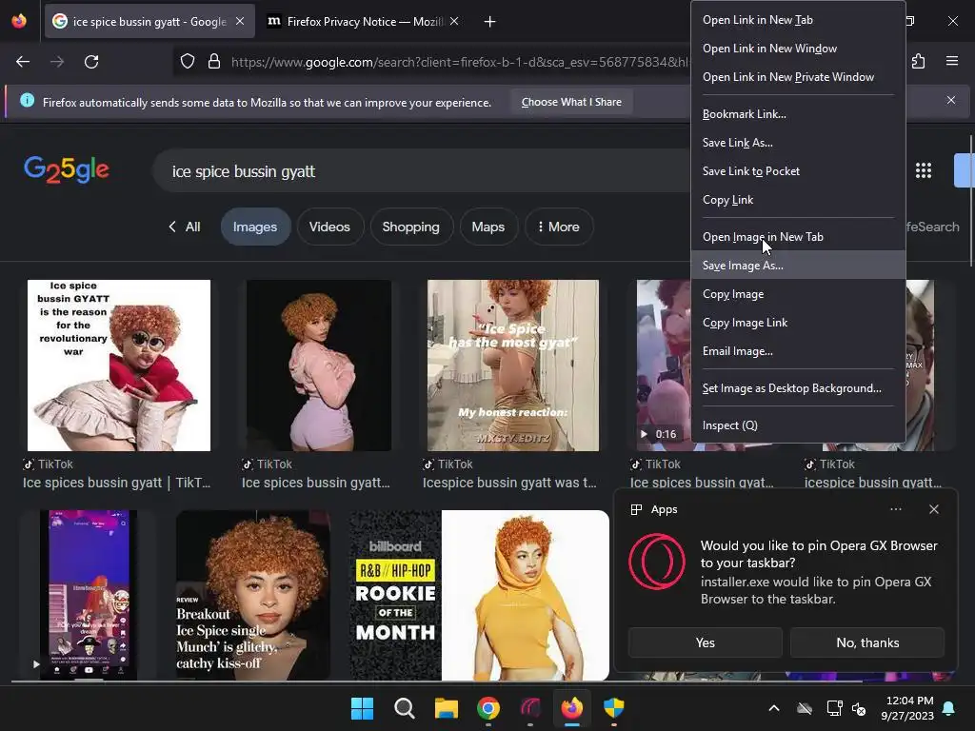The height and width of the screenshot is (731, 975).
Task: Open notification options three dots
Action: coord(895,509)
